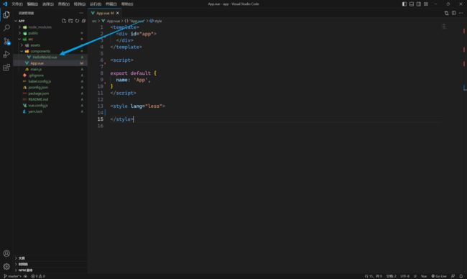
Task: Open Source Control view with badge
Action: coord(6,41)
